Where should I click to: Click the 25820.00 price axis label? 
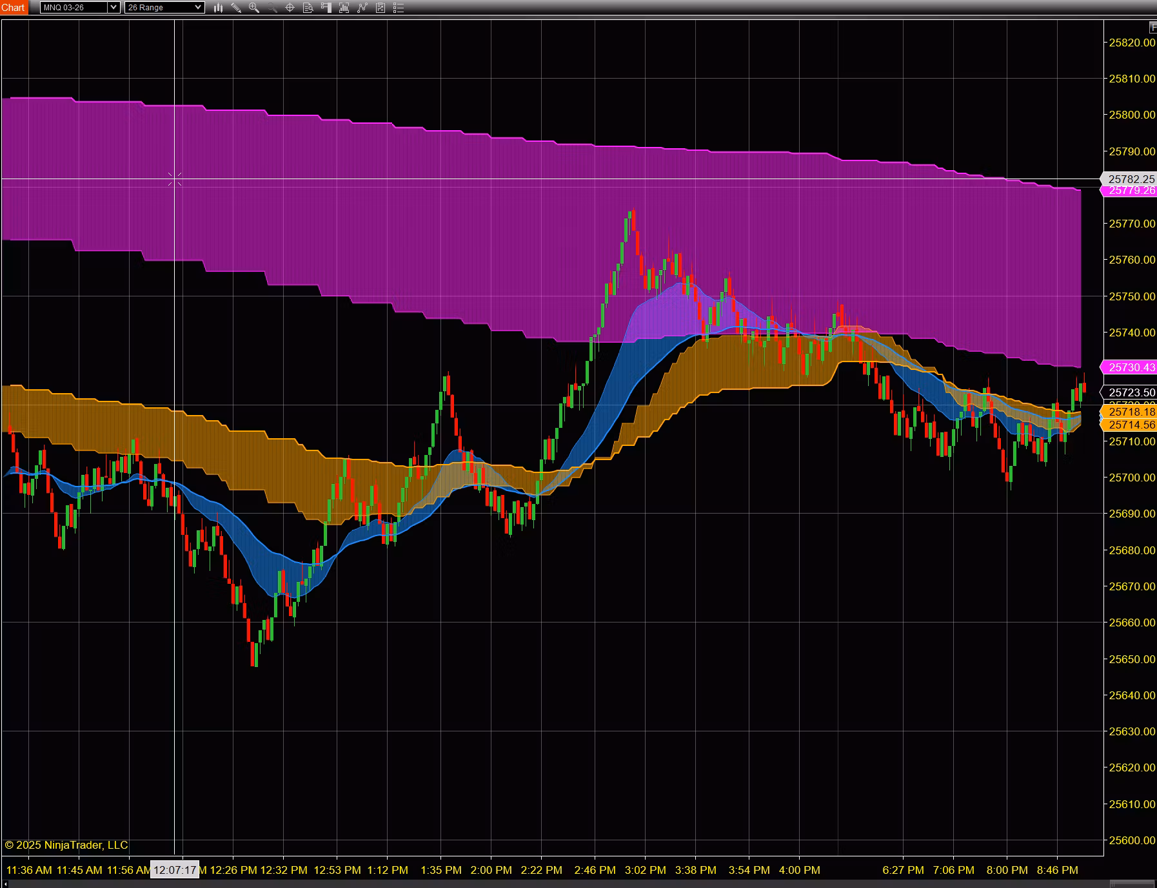coord(1132,43)
